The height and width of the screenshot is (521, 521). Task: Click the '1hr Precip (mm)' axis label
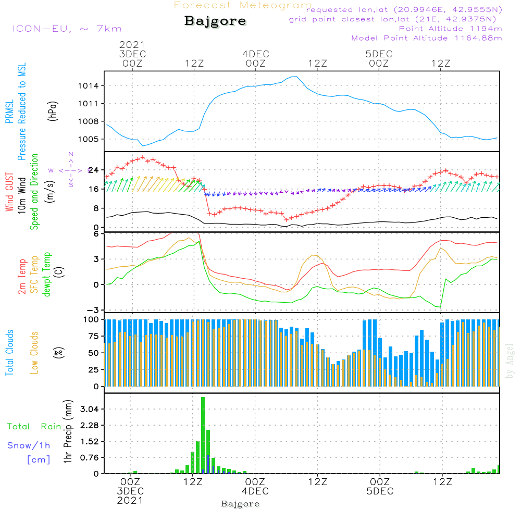point(68,431)
